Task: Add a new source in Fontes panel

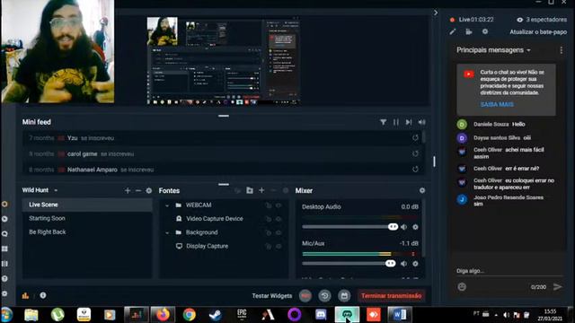Action: 261,190
